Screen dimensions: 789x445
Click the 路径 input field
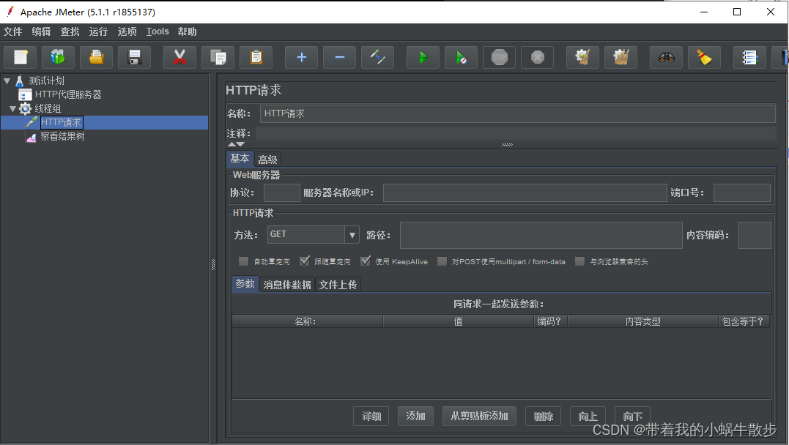pos(541,236)
